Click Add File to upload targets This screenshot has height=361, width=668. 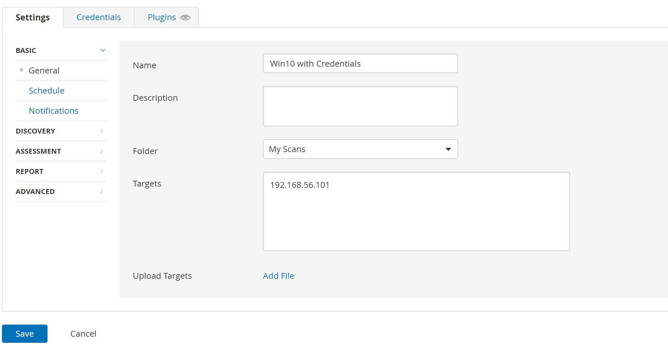[279, 276]
